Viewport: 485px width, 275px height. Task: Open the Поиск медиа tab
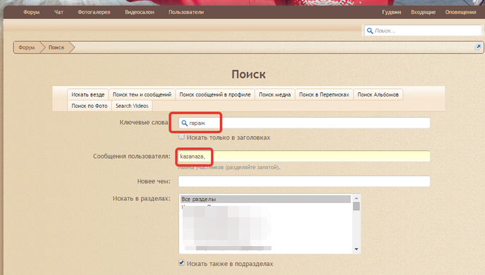pyautogui.click(x=275, y=94)
